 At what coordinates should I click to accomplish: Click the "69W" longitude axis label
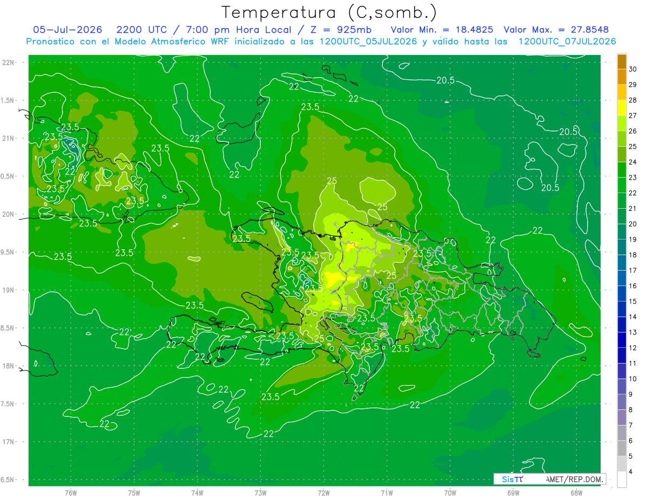[x=513, y=492]
